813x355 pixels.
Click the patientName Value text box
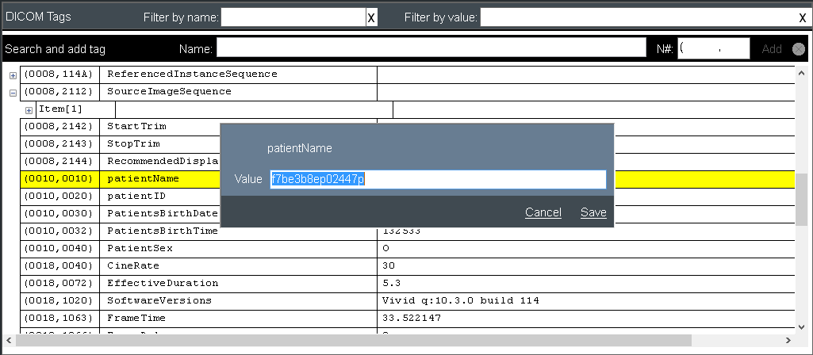point(438,180)
